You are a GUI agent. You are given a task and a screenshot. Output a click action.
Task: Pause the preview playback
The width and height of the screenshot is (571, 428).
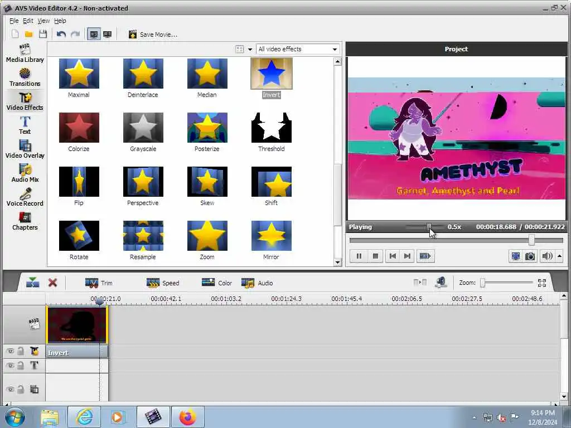click(359, 256)
